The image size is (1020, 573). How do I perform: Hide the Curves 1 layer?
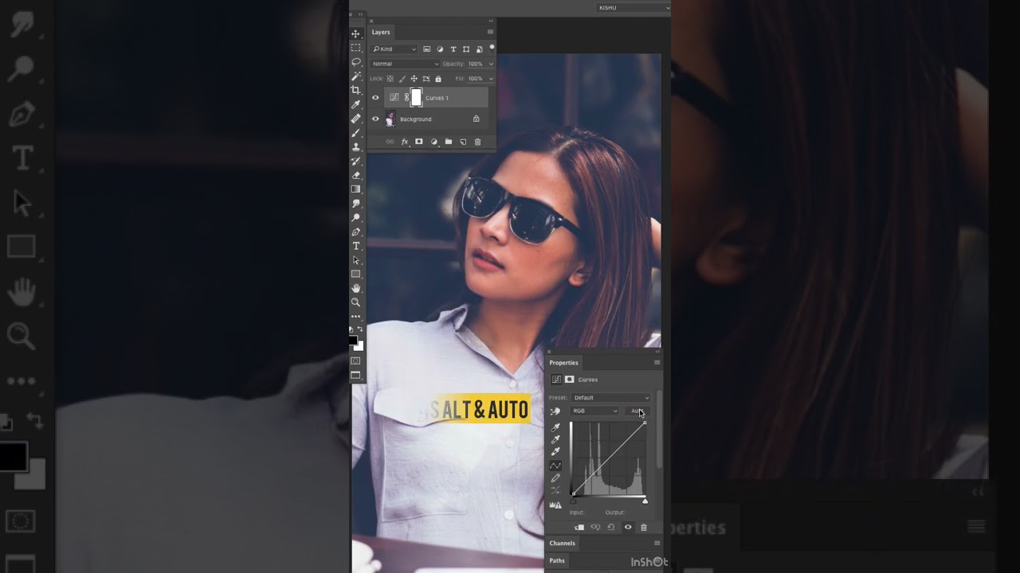tap(375, 98)
